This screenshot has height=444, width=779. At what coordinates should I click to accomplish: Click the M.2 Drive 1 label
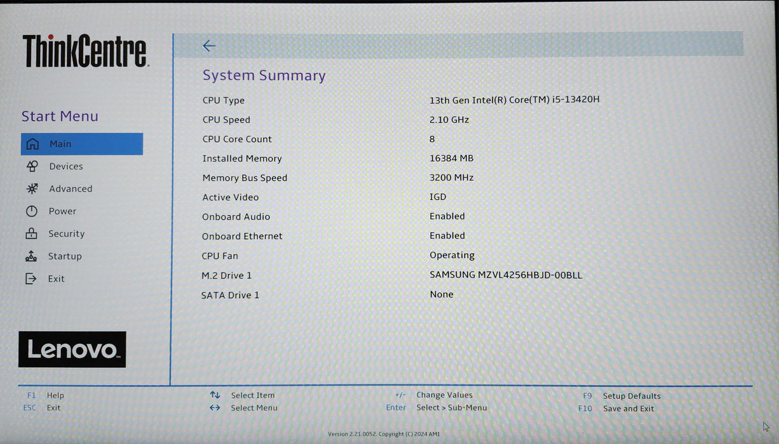pyautogui.click(x=226, y=275)
